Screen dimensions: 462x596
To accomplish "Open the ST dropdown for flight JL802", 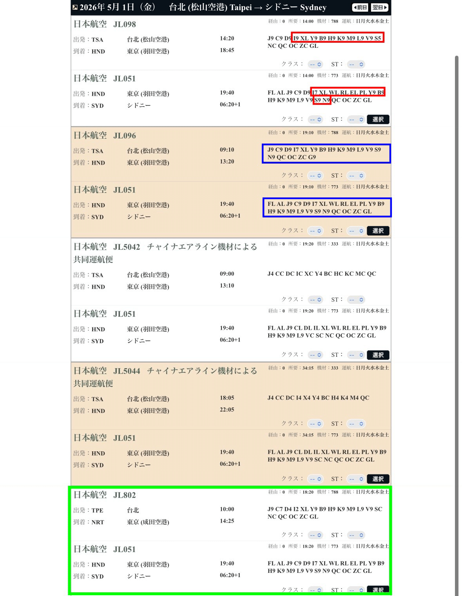I will pyautogui.click(x=357, y=535).
